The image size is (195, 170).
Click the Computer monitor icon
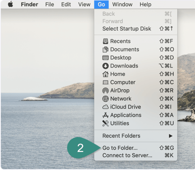click(x=105, y=82)
